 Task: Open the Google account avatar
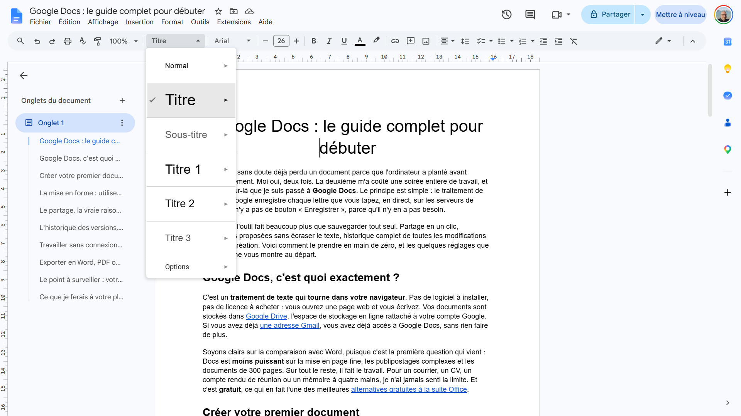723,15
